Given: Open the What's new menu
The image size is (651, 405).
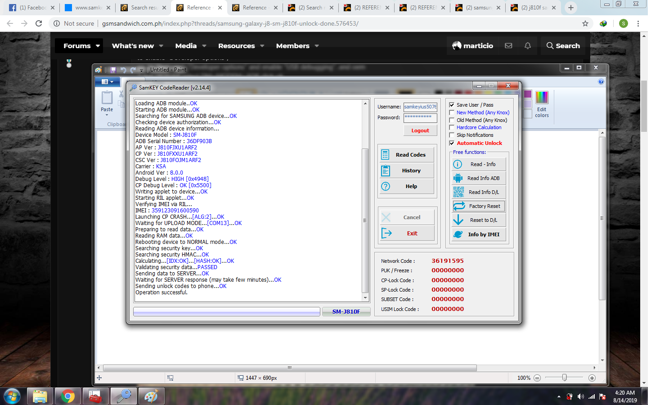Looking at the screenshot, I should (133, 46).
